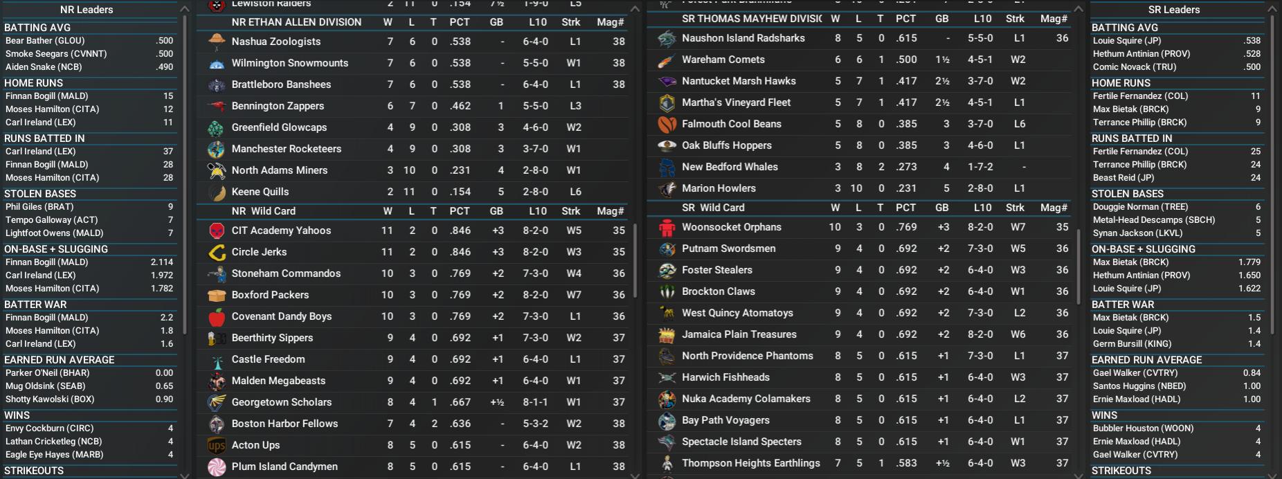Click the Plum Island Candymen candy logo
This screenshot has width=1282, height=479.
tap(217, 467)
